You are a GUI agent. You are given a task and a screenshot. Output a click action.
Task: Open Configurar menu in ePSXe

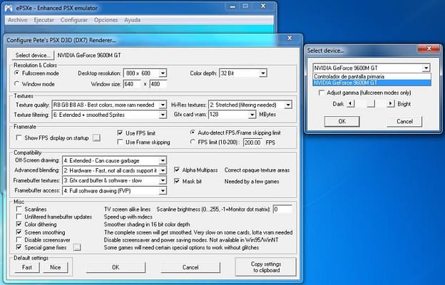[x=74, y=20]
